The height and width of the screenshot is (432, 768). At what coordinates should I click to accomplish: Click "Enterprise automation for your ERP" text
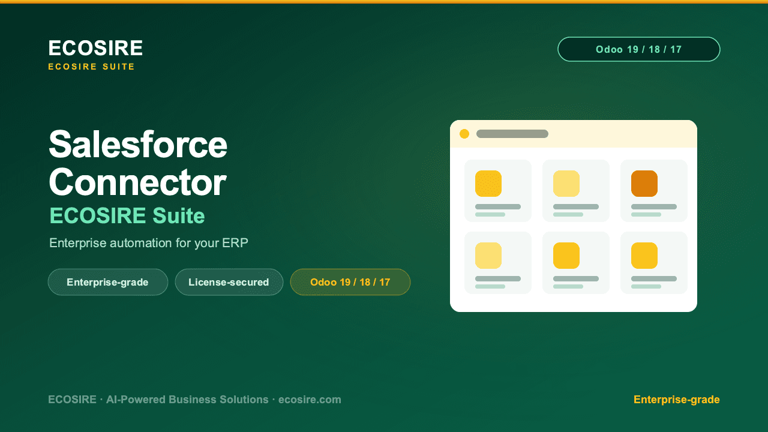coord(149,243)
